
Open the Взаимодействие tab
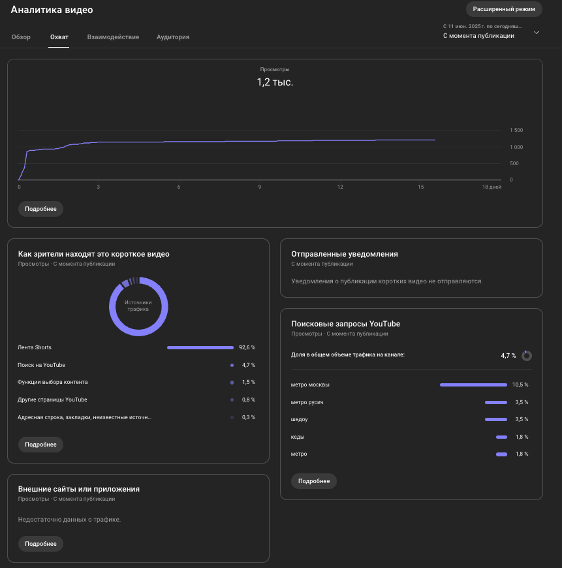113,37
